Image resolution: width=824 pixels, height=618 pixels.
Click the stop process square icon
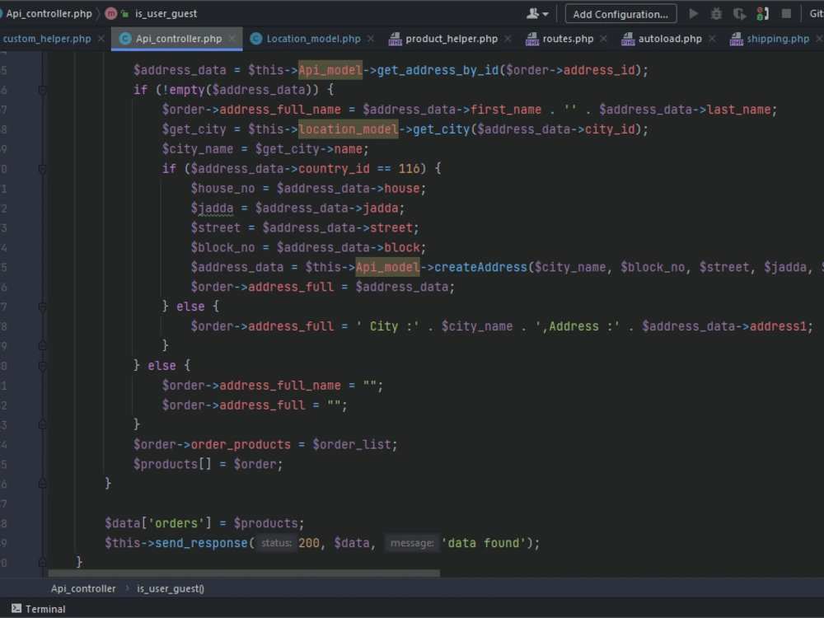point(786,14)
